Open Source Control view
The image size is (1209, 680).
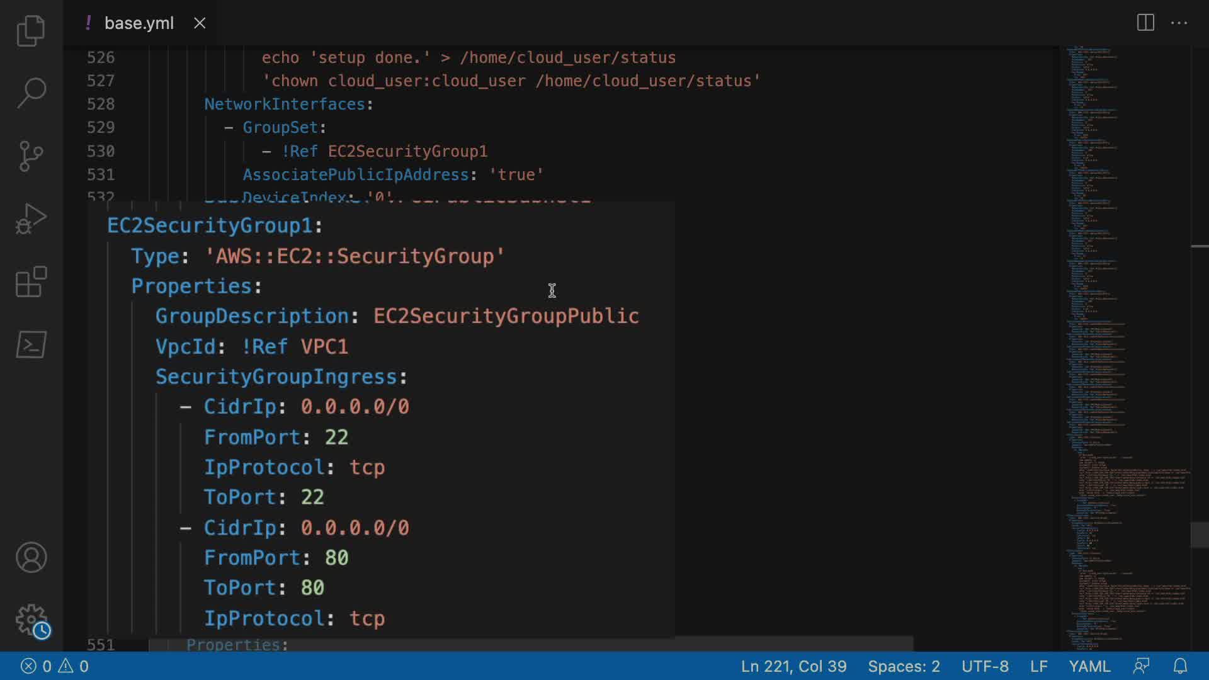(31, 156)
